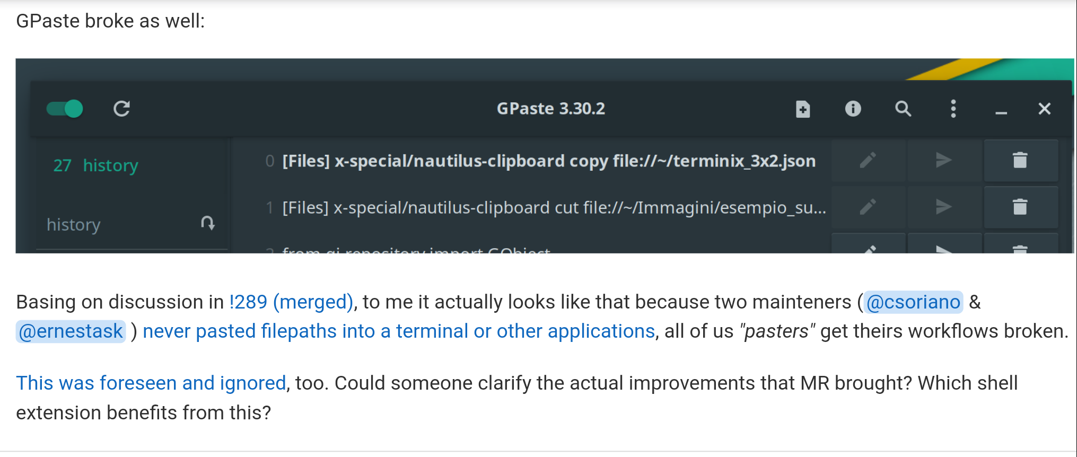The image size is (1077, 457).
Task: Open 'This was foreseen and ignored' link
Action: 151,383
